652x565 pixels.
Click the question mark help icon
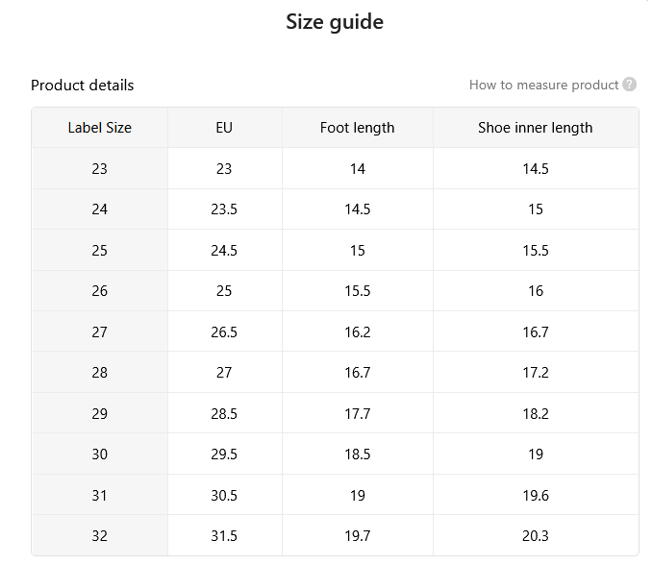(x=629, y=85)
